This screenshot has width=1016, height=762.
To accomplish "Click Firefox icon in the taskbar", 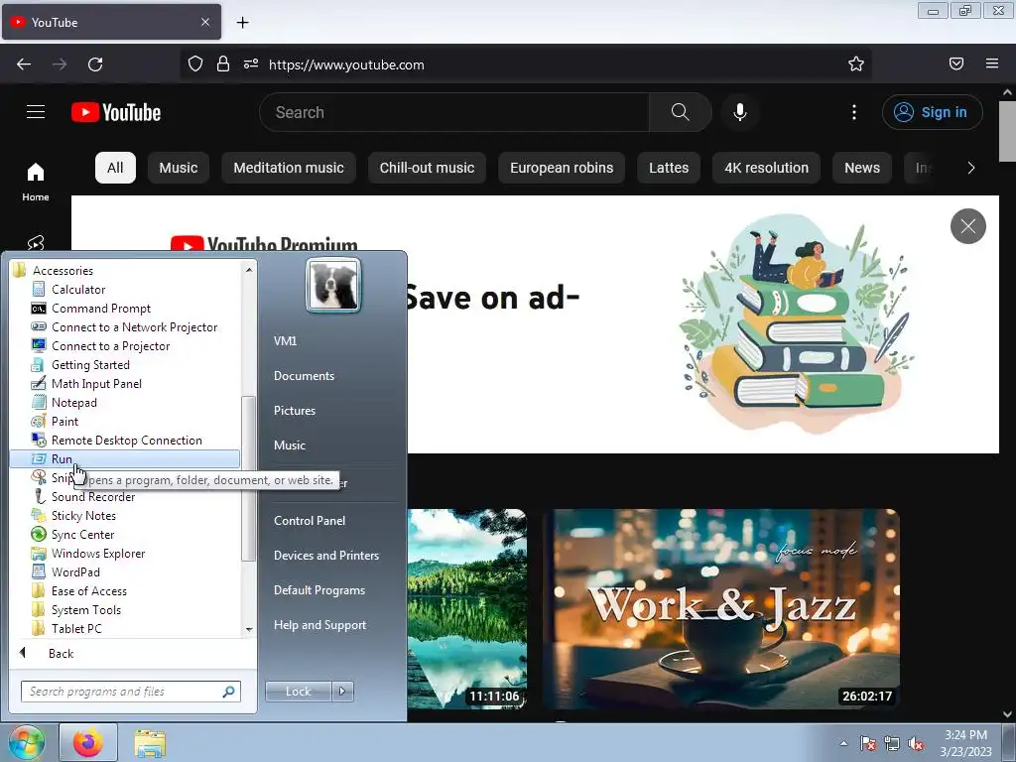I will pos(88,742).
